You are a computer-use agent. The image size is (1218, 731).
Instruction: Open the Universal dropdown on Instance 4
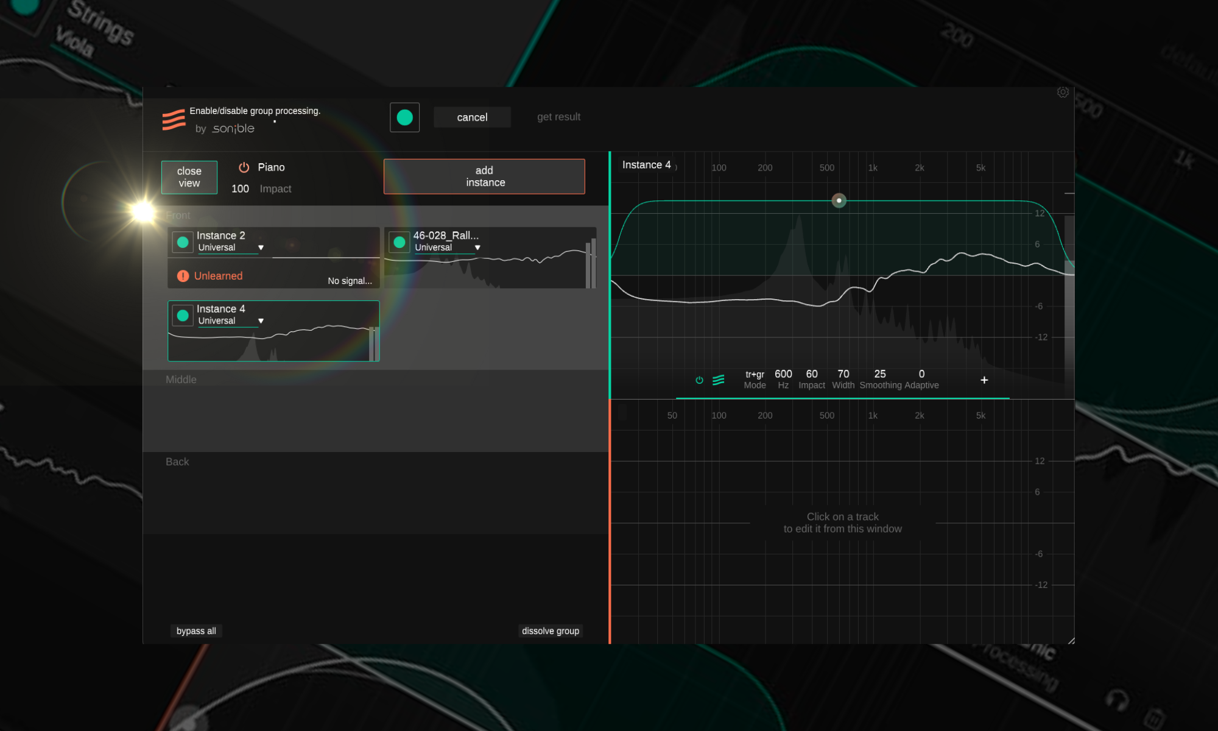[x=261, y=320]
